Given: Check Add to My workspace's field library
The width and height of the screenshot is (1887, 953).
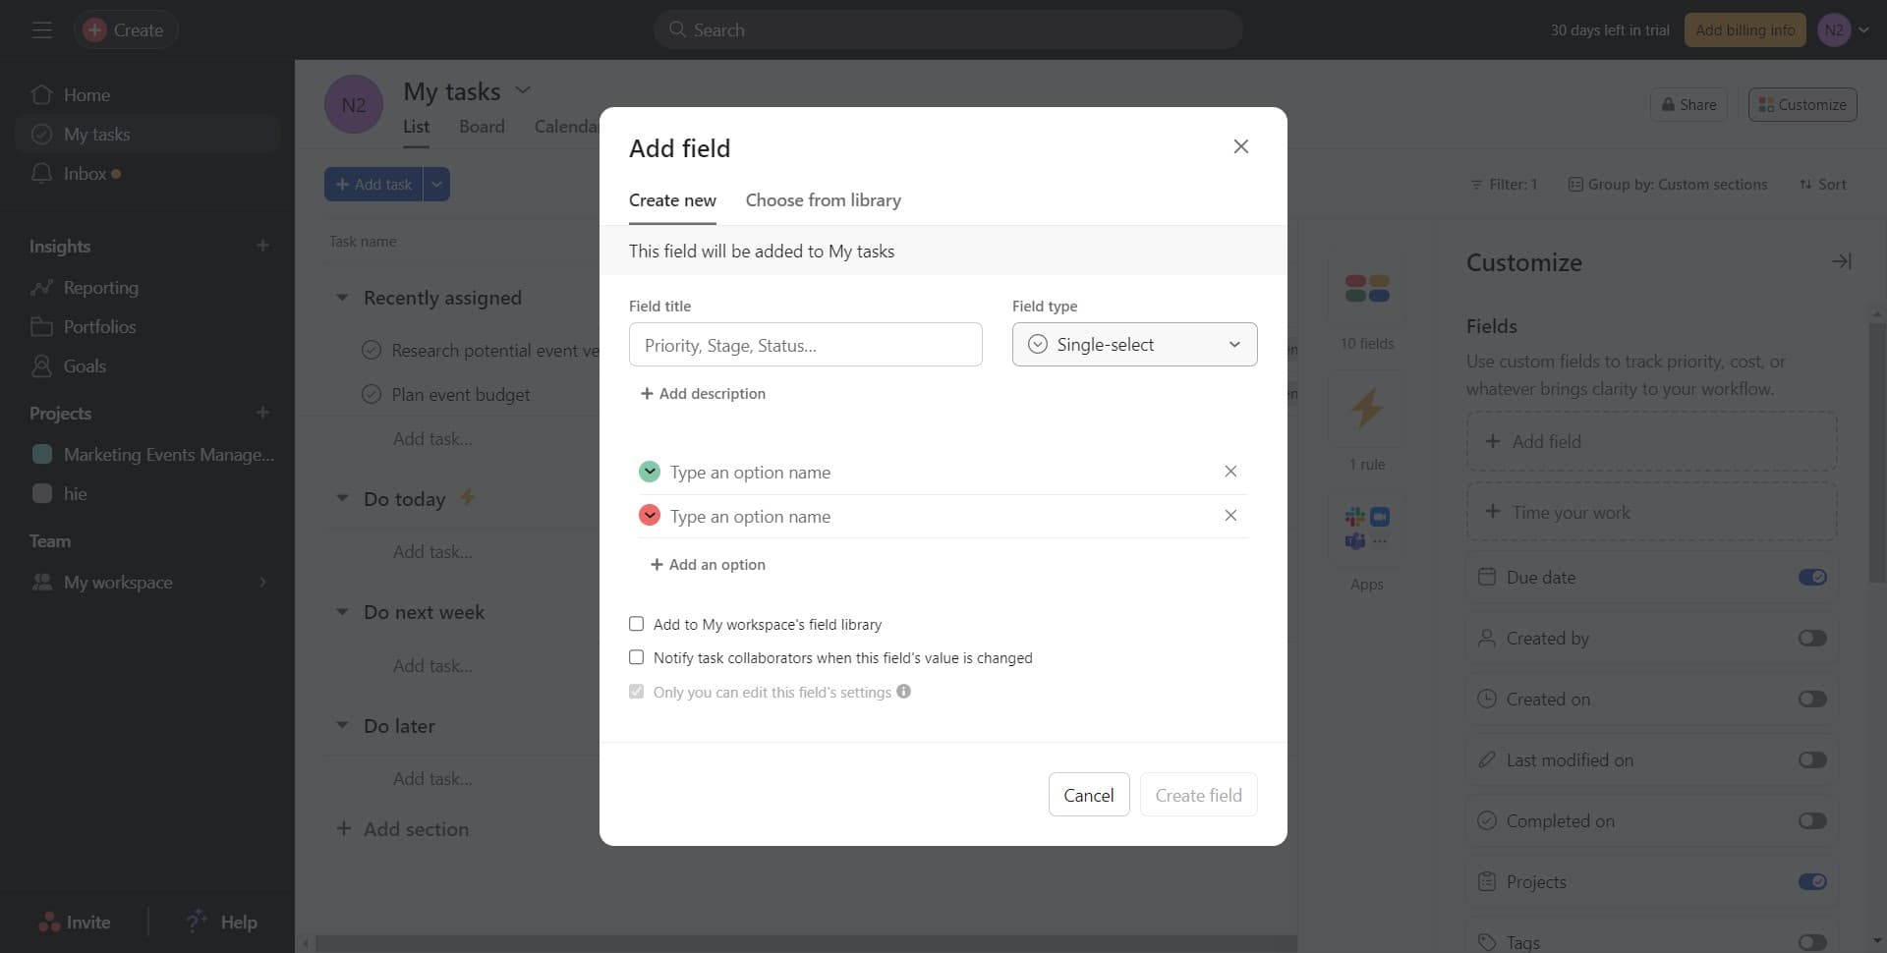Looking at the screenshot, I should (637, 624).
